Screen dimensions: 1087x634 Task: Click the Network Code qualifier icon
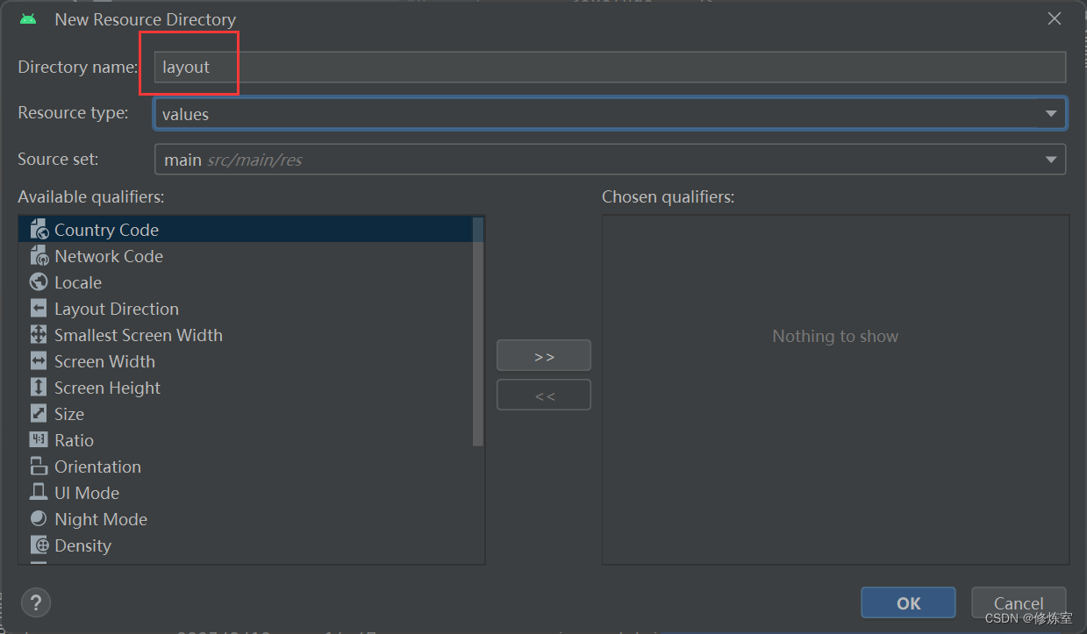pyautogui.click(x=39, y=256)
